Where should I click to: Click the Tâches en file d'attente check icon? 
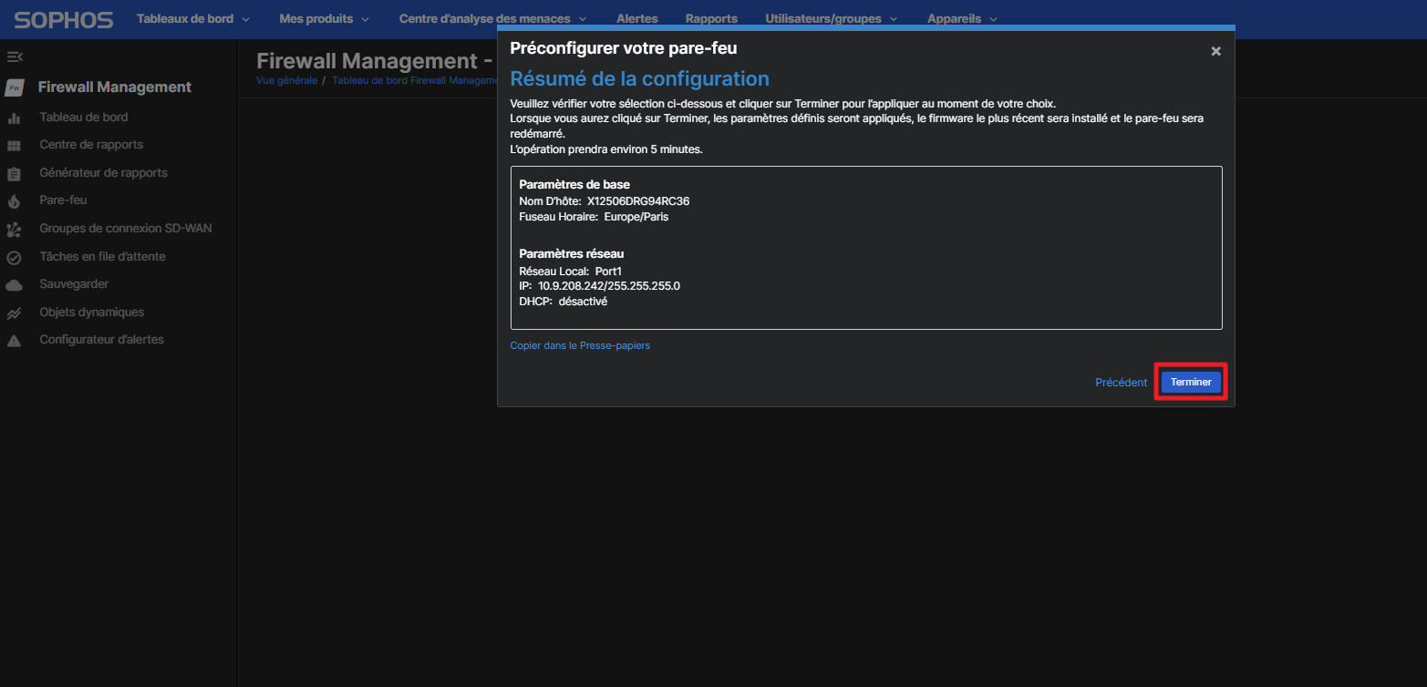pos(14,258)
